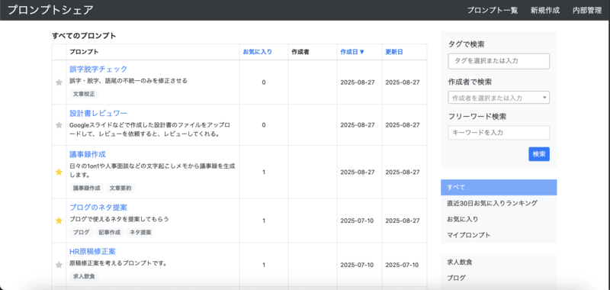Click the 記事作成 tag badge

[x=109, y=233]
